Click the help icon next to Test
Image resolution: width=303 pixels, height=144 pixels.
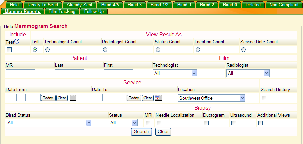coord(17,42)
